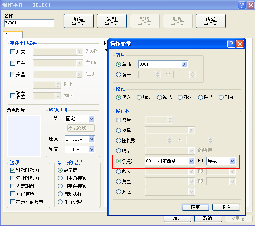Select 与主角接触 as event trigger
The width and height of the screenshot is (255, 226).
tap(60, 178)
